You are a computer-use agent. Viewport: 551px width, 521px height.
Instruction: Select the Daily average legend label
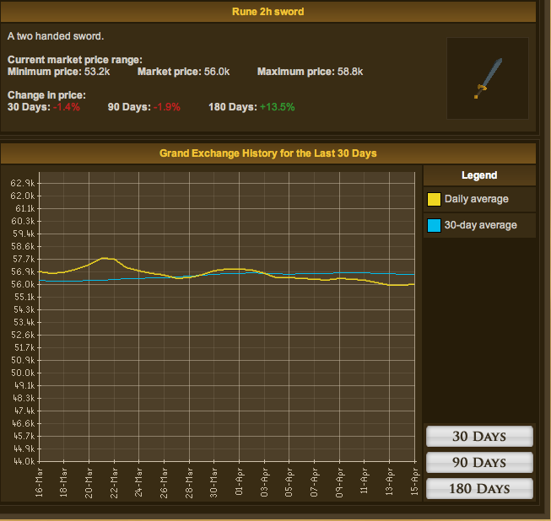[477, 199]
